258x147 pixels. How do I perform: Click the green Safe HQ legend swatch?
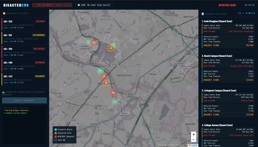[56, 140]
